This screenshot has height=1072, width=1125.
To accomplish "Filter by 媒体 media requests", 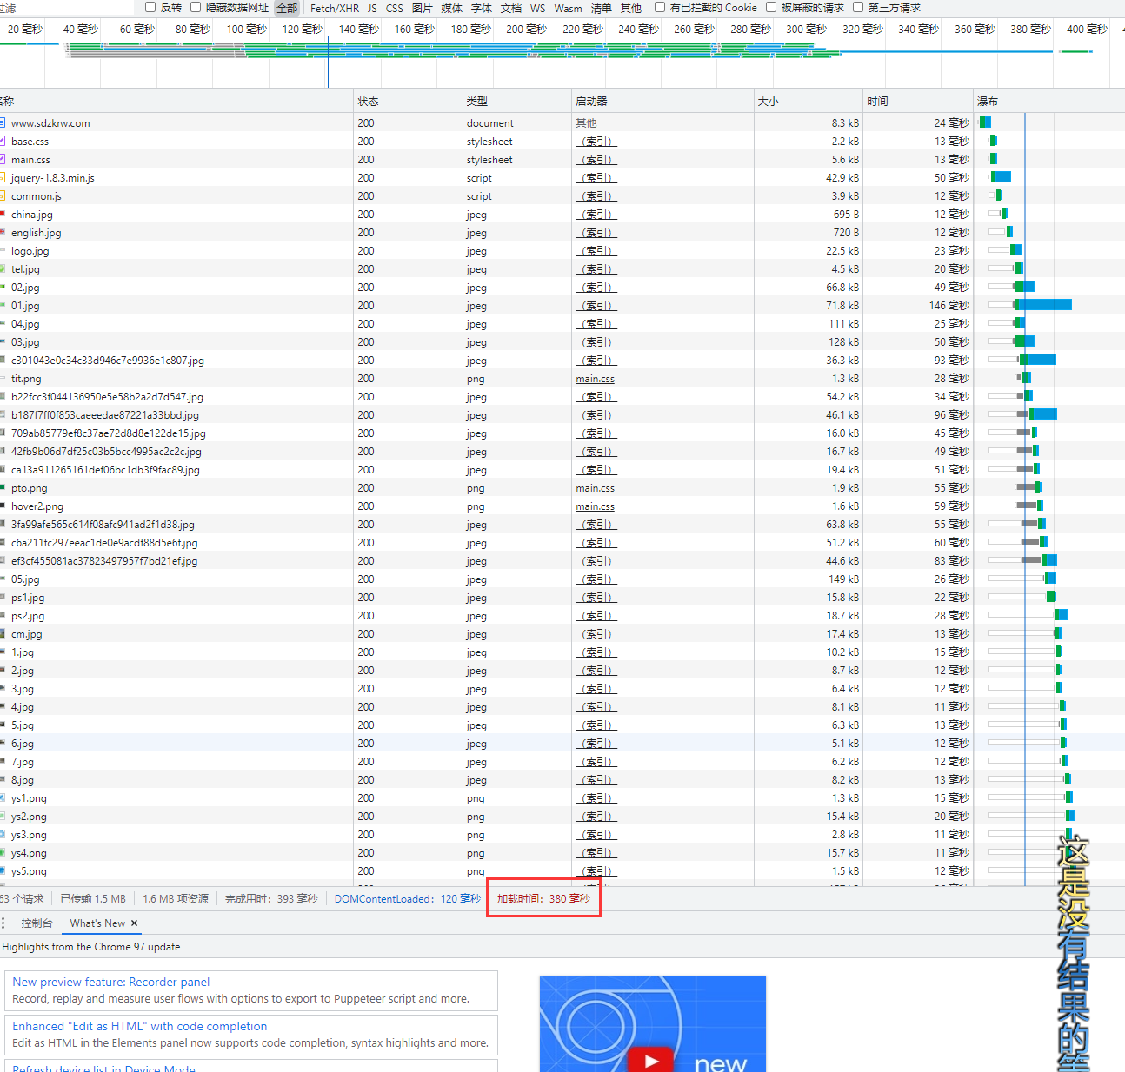I will tap(452, 8).
